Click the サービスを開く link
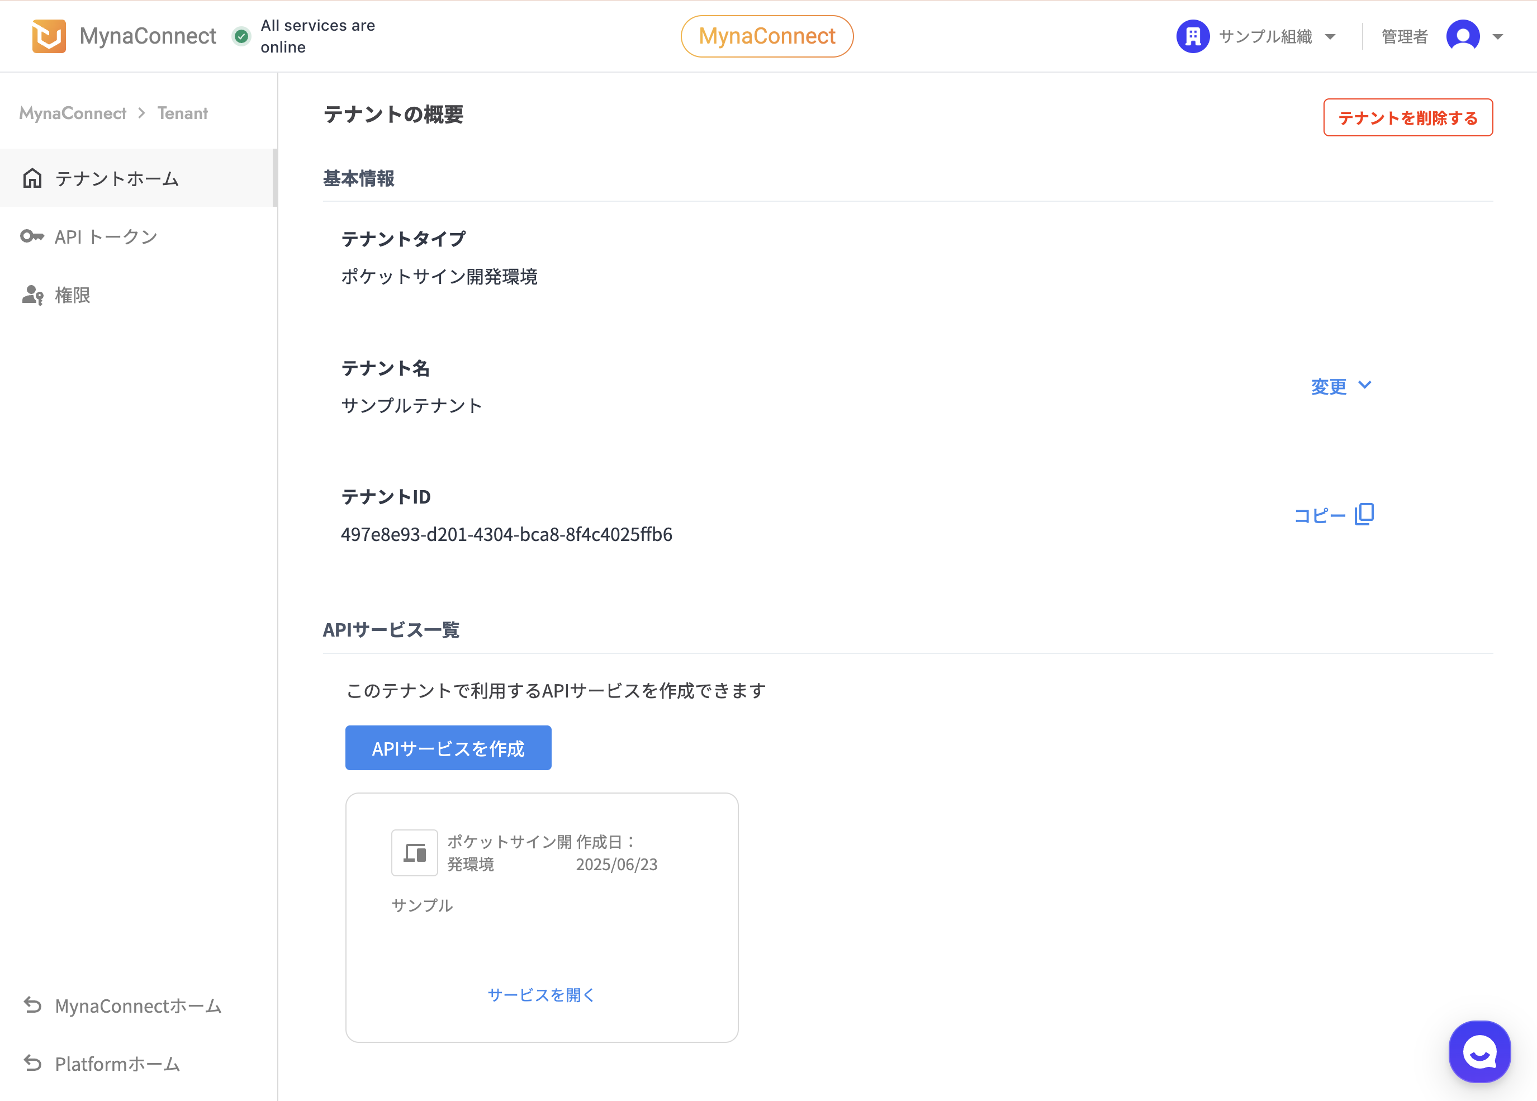 tap(542, 995)
